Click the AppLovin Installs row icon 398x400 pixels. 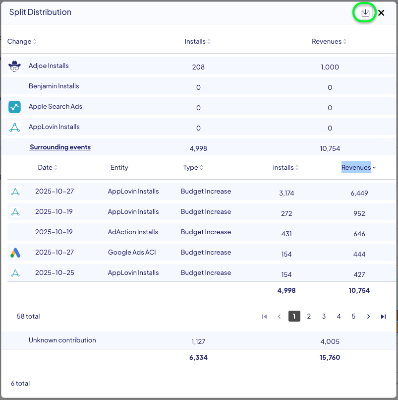[x=15, y=127]
